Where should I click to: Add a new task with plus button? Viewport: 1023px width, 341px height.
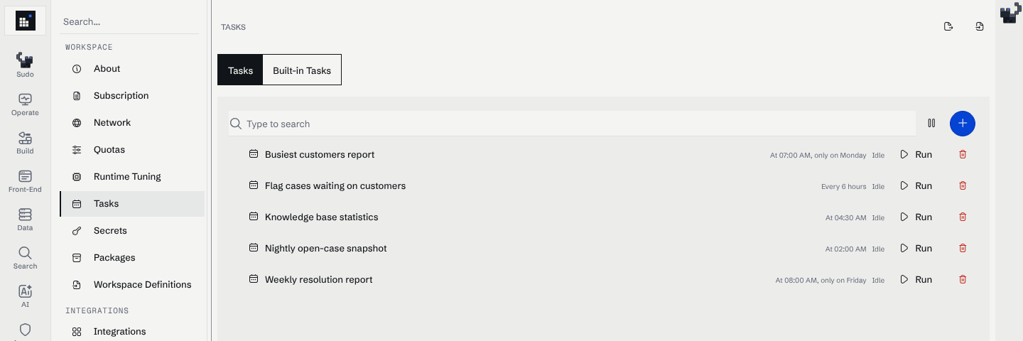point(963,124)
